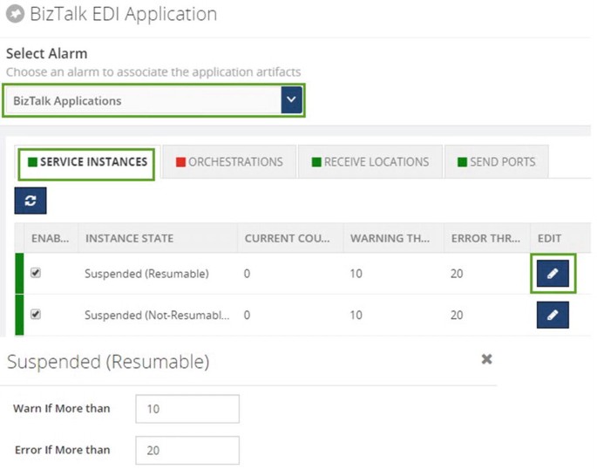Click the BizTalk EDI Application title

[x=124, y=15]
